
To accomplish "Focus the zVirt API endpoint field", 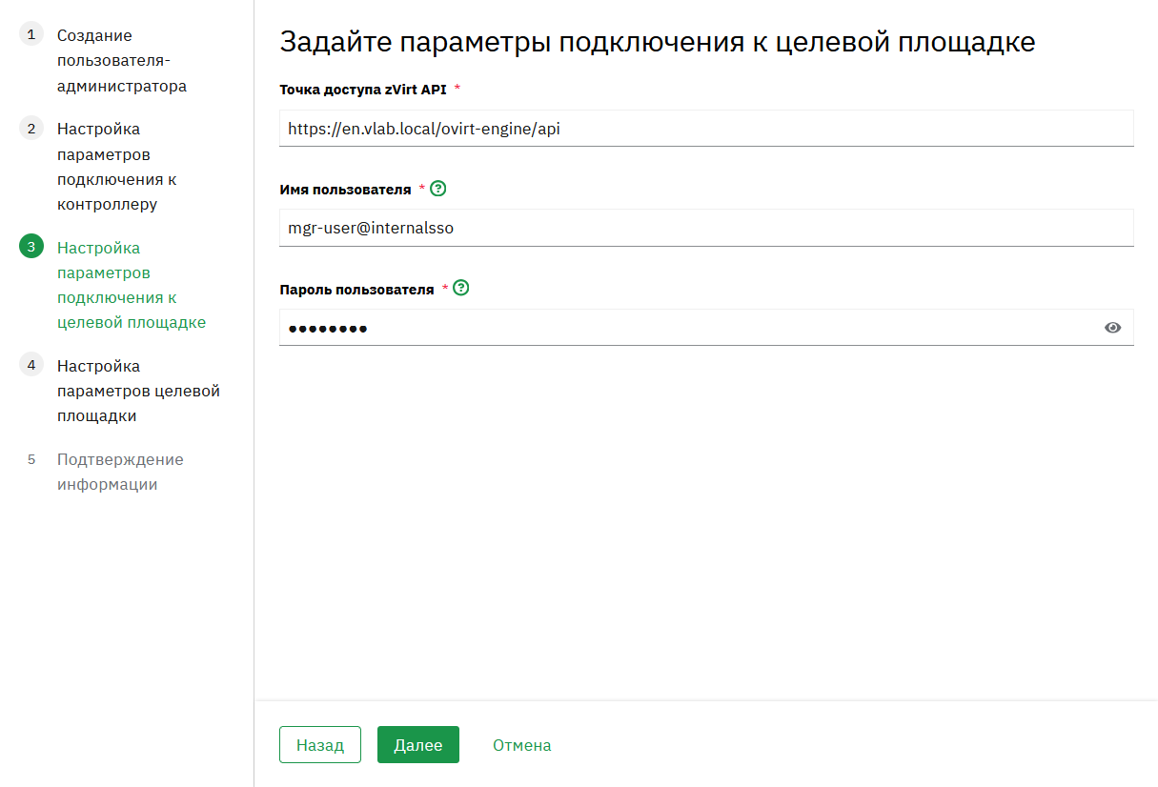I will pos(706,128).
